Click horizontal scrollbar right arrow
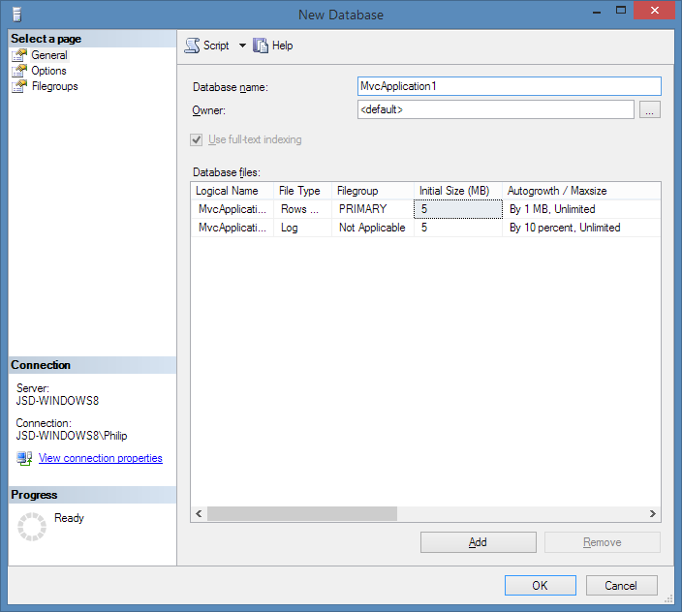Screen dimensions: 682x612 (x=653, y=514)
